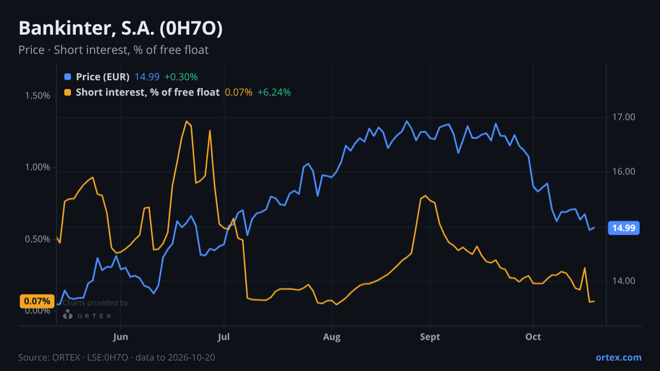This screenshot has width=660, height=371.
Task: Click the 0.50% left axis label
Action: [37, 239]
